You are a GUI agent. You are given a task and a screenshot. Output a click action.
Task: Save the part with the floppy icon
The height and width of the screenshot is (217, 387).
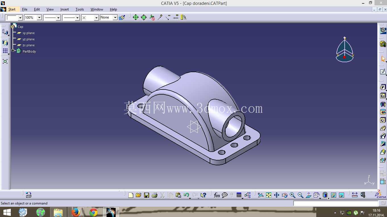point(147,195)
